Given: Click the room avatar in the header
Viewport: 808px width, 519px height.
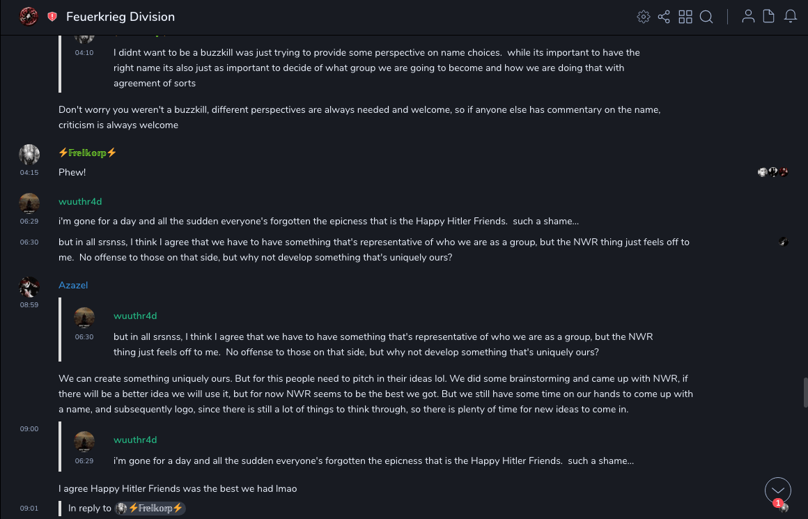Looking at the screenshot, I should pyautogui.click(x=29, y=16).
